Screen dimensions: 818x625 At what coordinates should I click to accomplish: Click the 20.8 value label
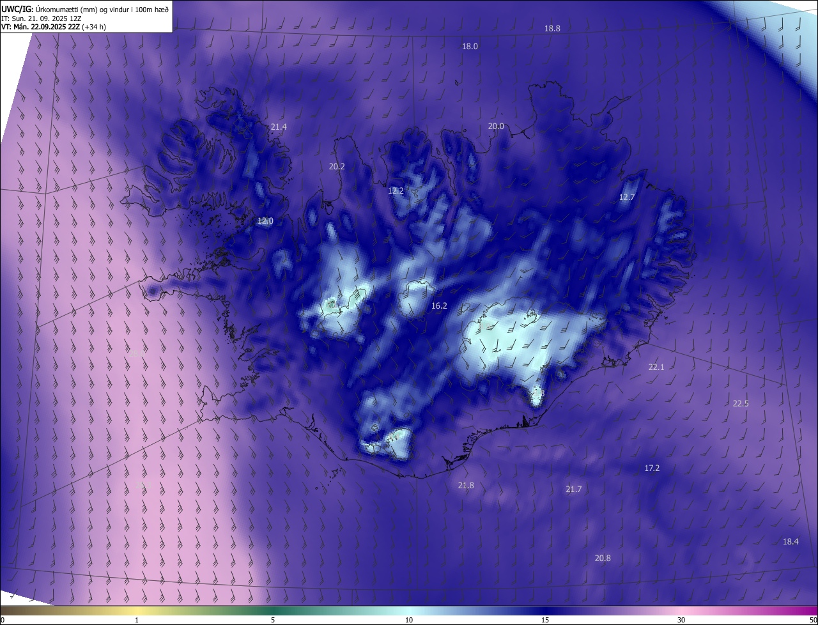pos(602,559)
